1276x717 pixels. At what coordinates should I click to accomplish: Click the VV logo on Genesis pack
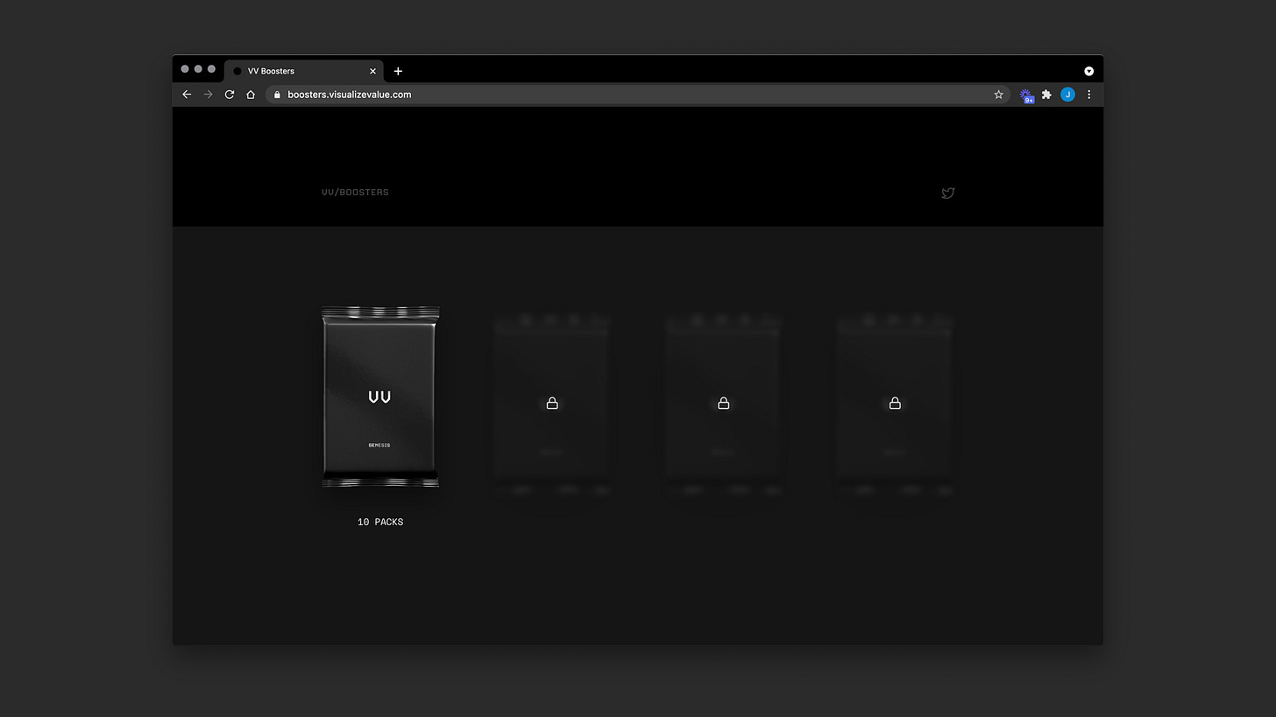pos(379,397)
